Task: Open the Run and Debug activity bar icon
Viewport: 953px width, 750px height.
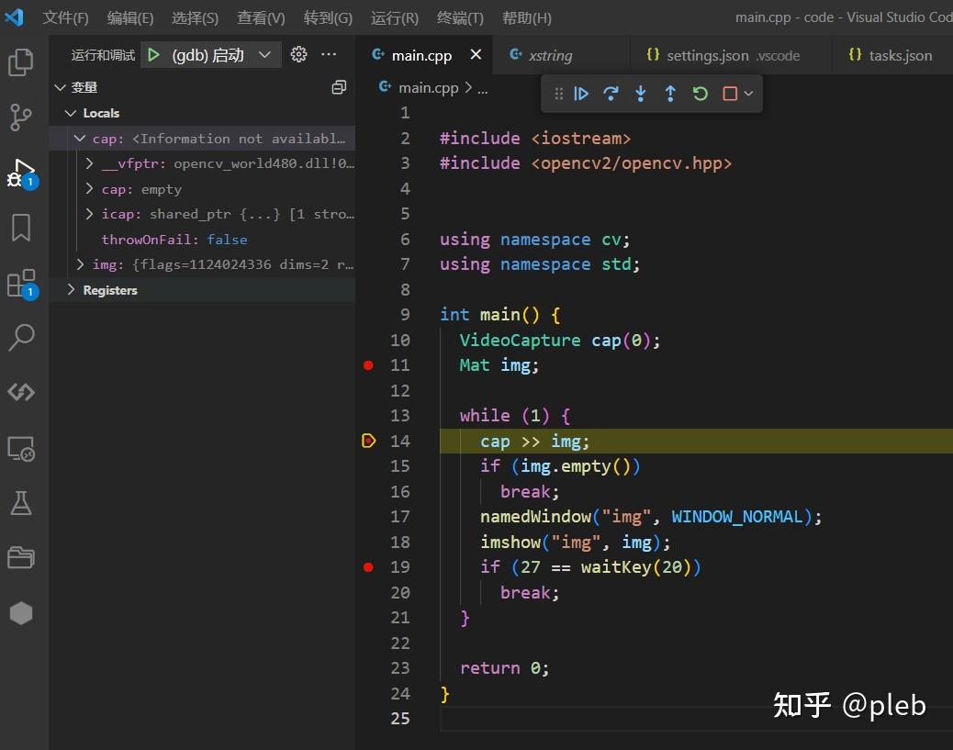Action: coord(22,173)
